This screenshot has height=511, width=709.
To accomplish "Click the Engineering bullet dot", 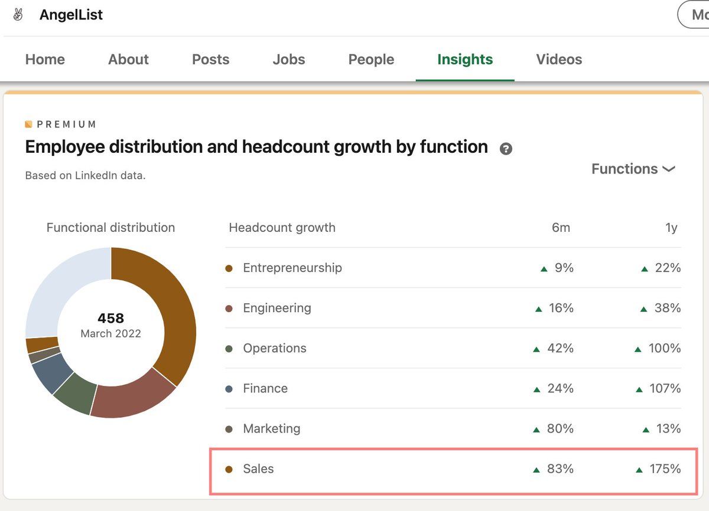I will pyautogui.click(x=229, y=309).
